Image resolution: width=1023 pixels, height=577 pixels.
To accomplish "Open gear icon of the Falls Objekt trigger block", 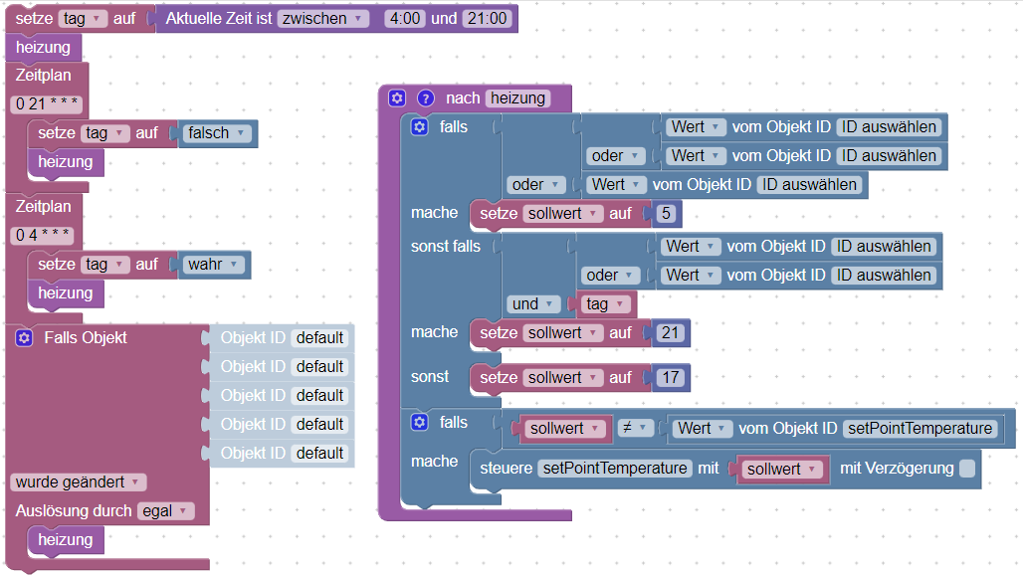I will pos(24,337).
